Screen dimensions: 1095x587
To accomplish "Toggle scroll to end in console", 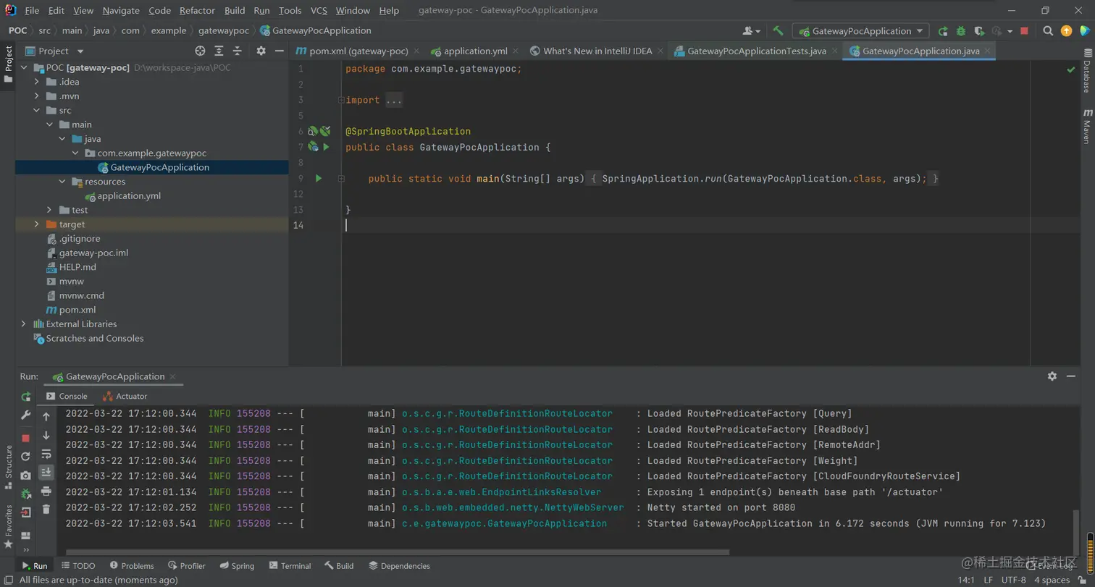I will click(46, 472).
